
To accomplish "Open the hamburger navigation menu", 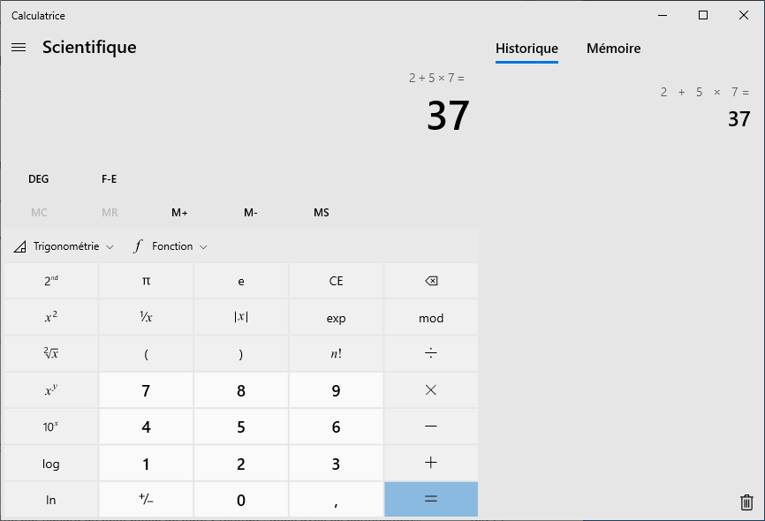I will (19, 48).
